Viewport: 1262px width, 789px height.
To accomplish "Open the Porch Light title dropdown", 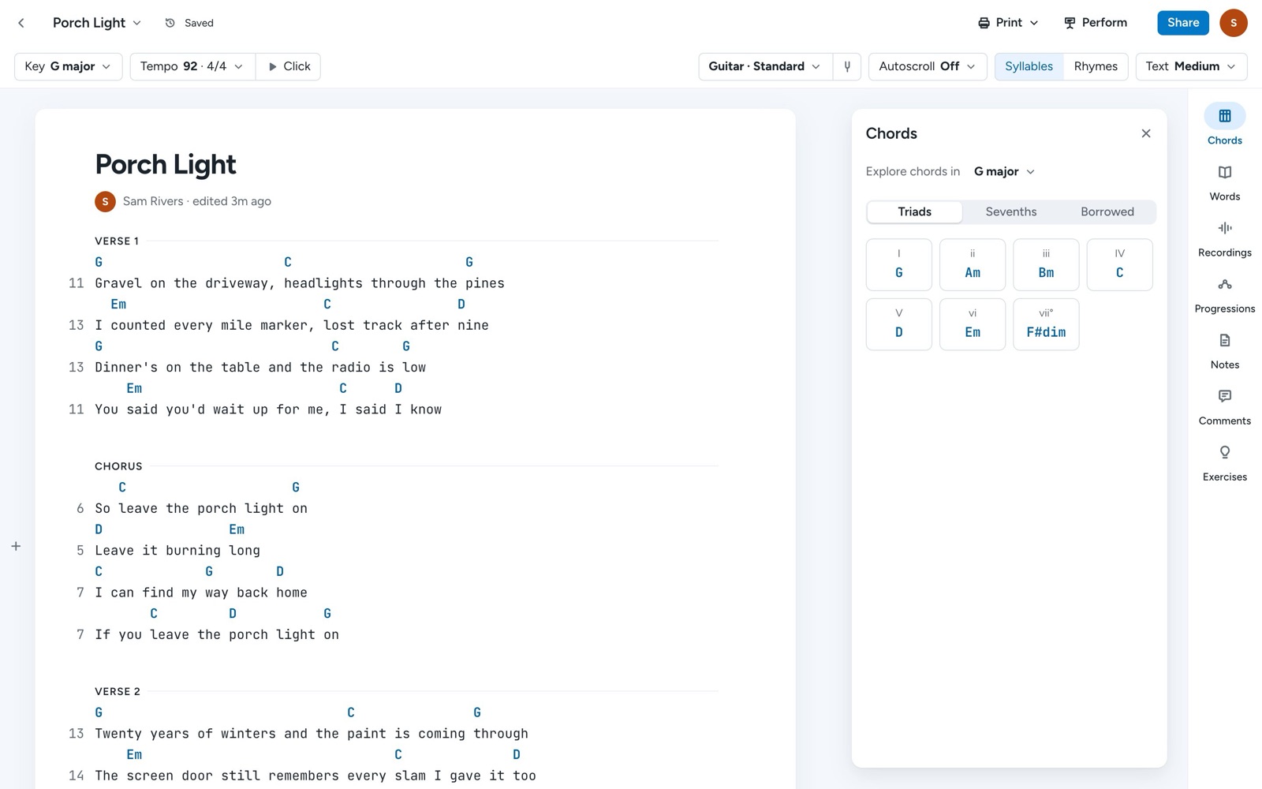I will pos(97,23).
